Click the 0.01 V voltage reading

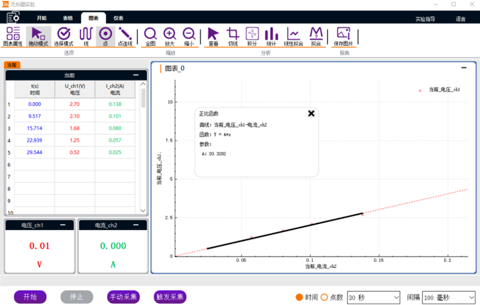pos(40,246)
